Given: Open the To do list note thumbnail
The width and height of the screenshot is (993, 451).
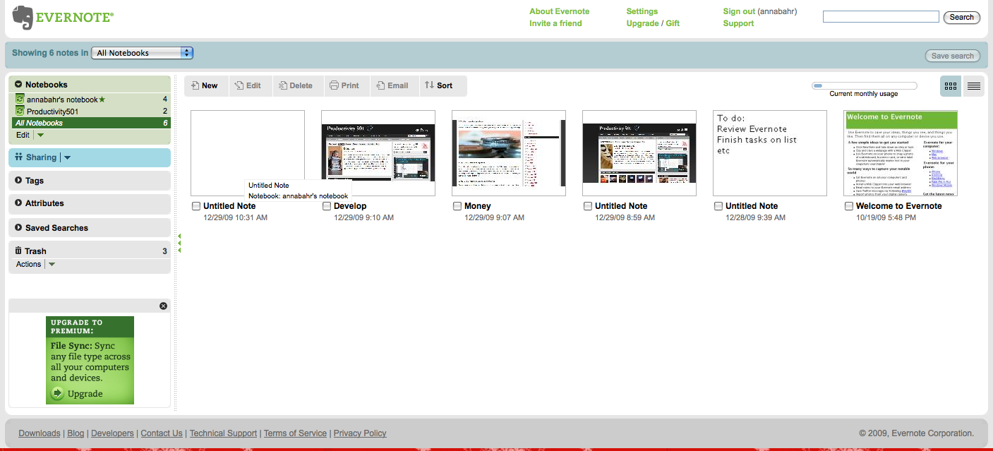Looking at the screenshot, I should pos(770,152).
